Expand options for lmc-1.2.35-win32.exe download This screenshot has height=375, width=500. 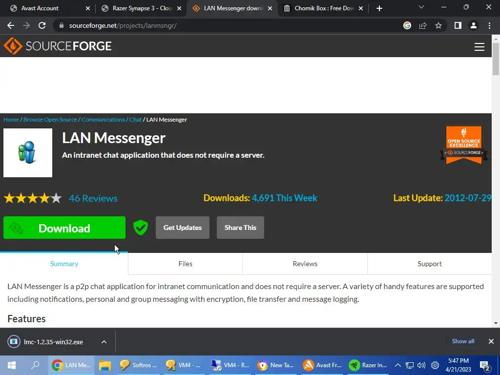coord(104,342)
